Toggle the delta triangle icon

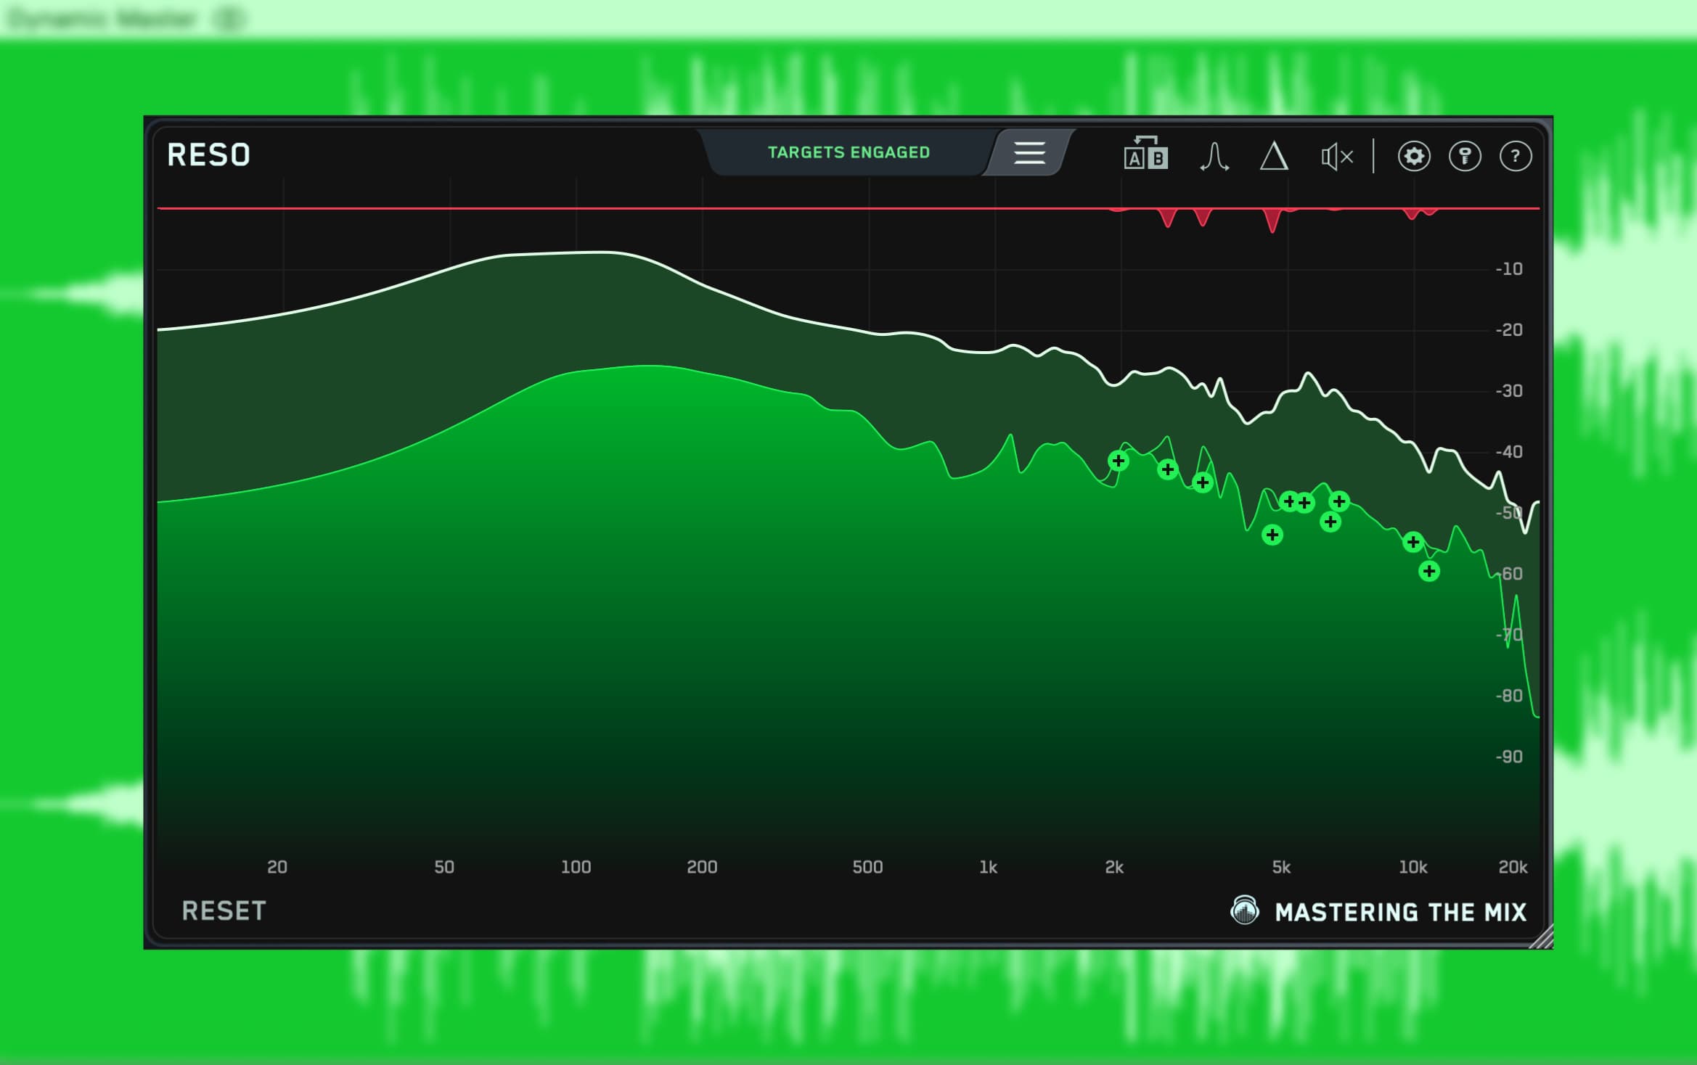point(1274,156)
